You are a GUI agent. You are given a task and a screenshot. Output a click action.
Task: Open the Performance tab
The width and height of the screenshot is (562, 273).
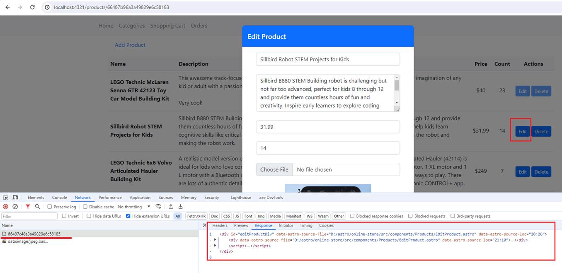[x=110, y=198]
